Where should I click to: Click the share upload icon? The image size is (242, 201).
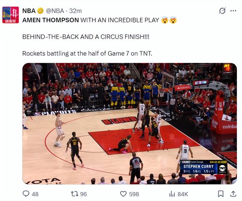click(233, 194)
